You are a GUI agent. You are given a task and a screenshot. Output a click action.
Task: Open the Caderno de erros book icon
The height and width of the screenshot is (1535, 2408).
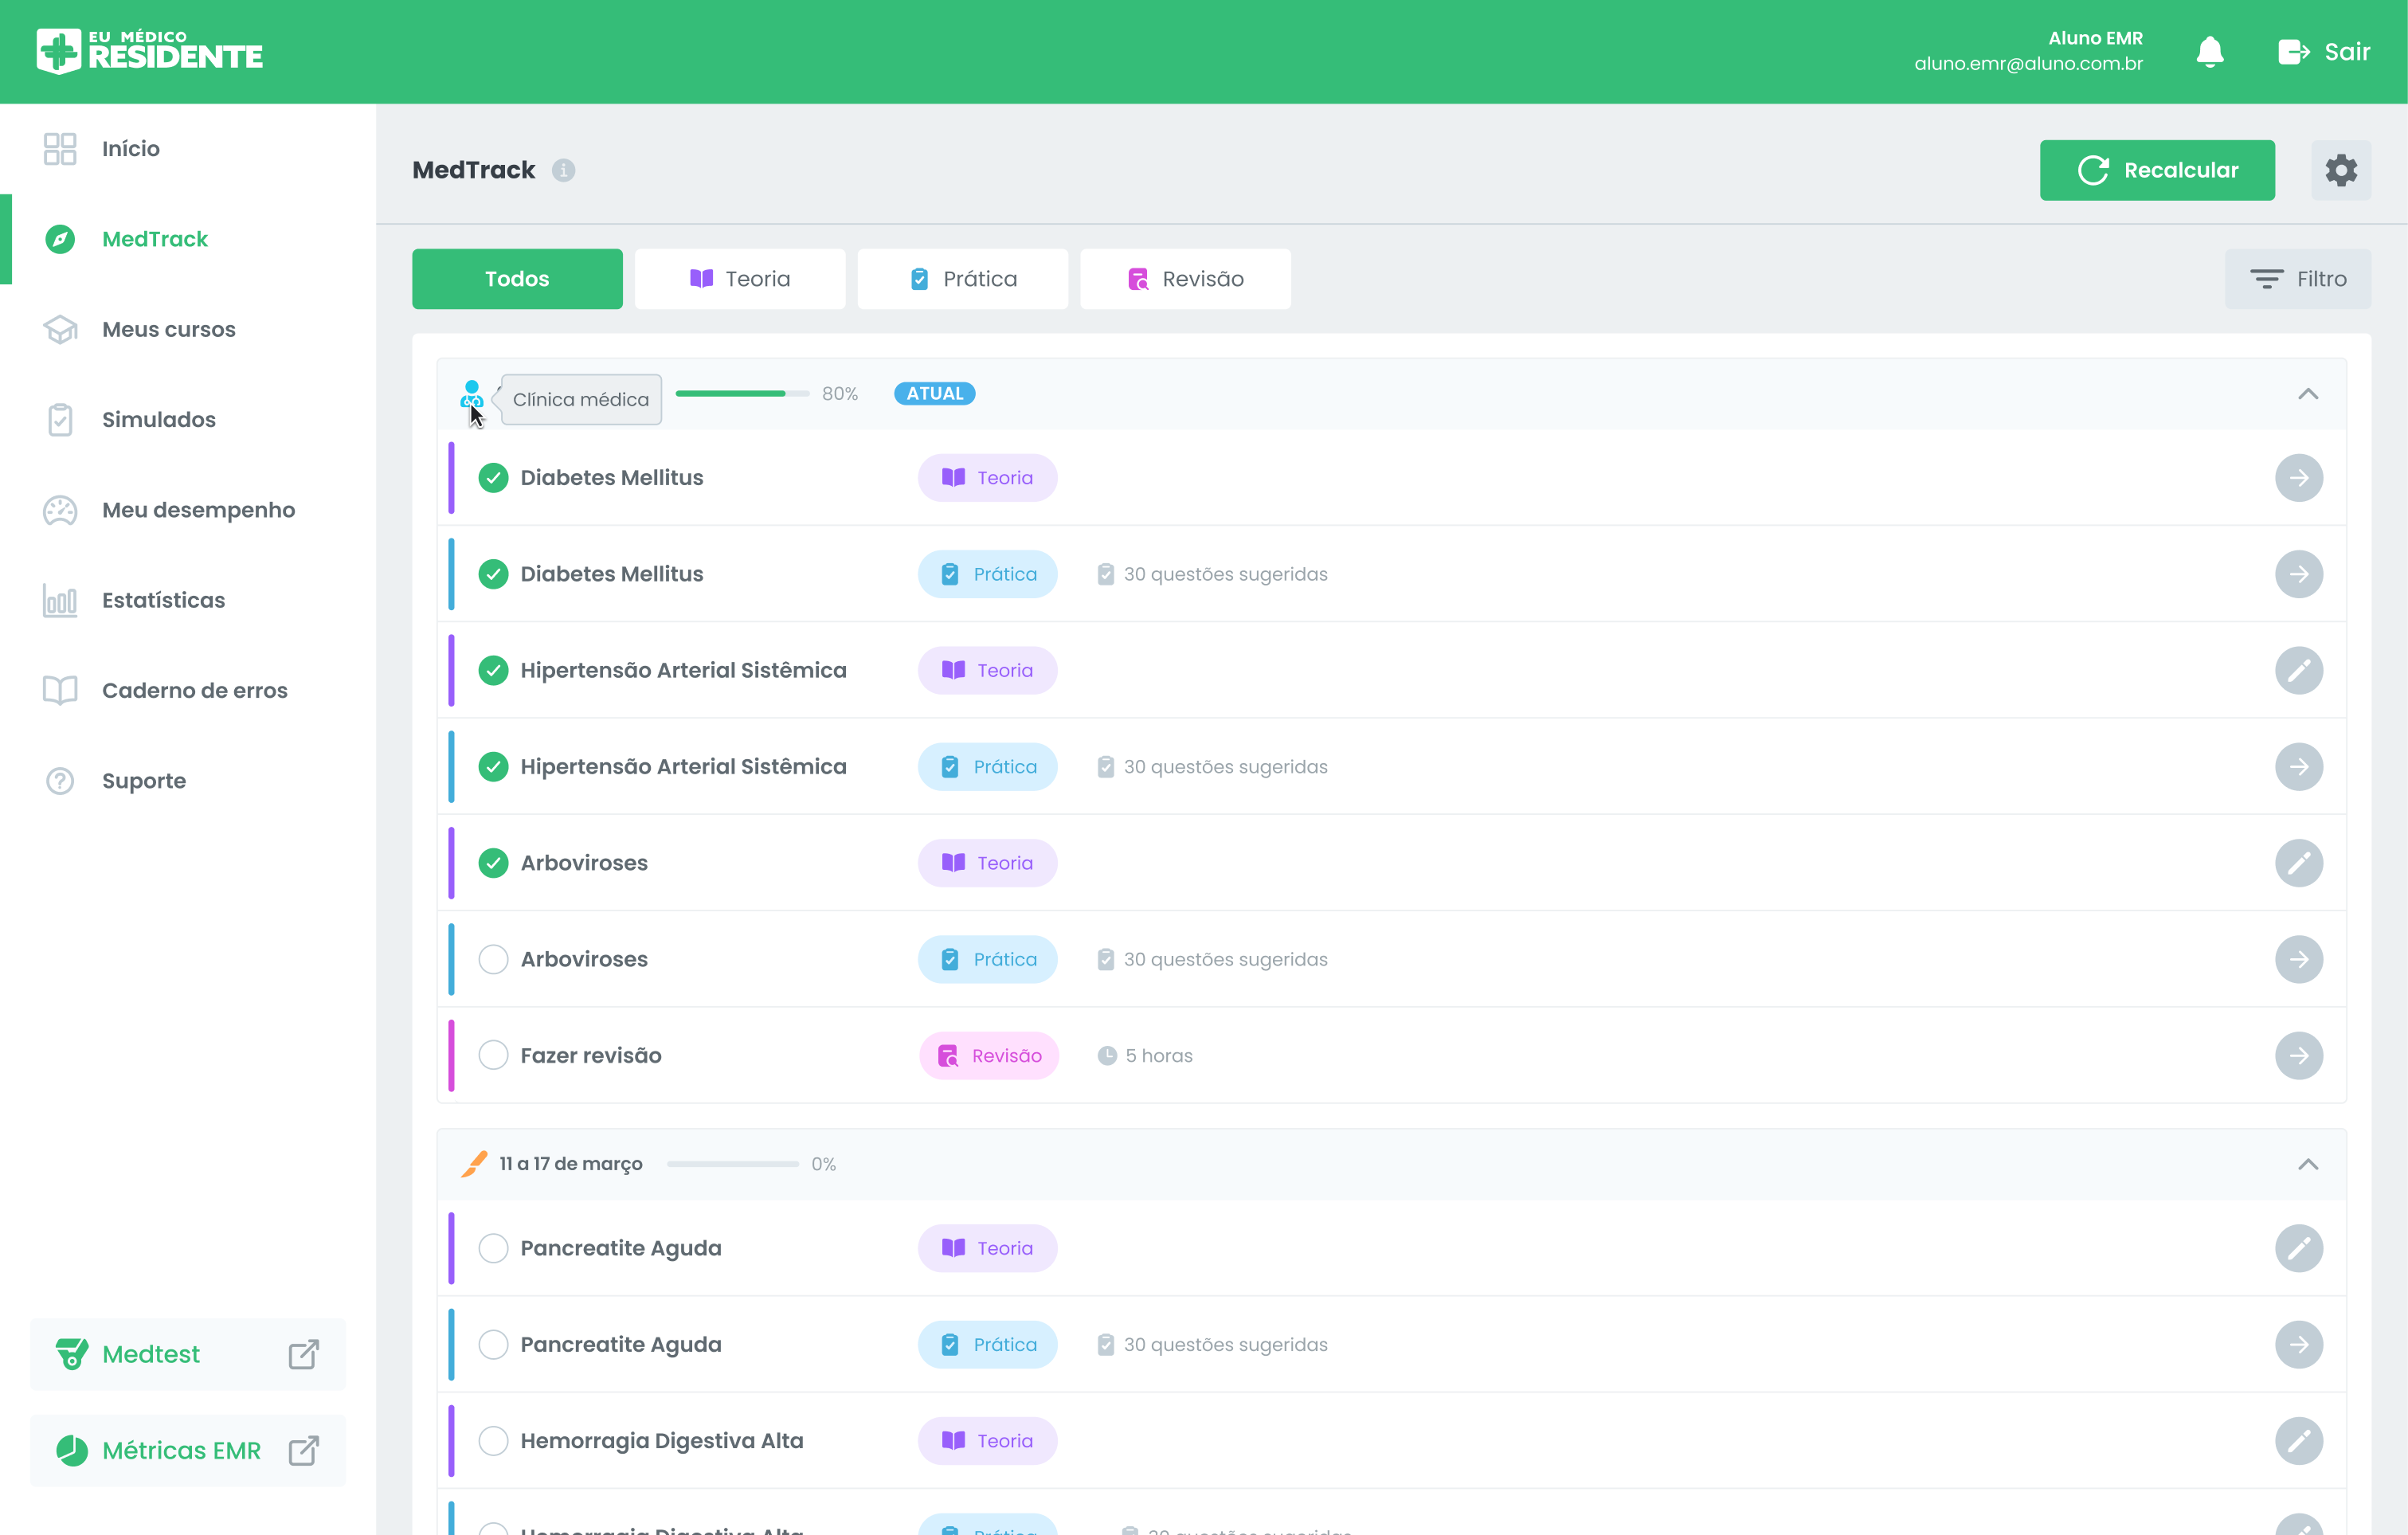[x=60, y=690]
